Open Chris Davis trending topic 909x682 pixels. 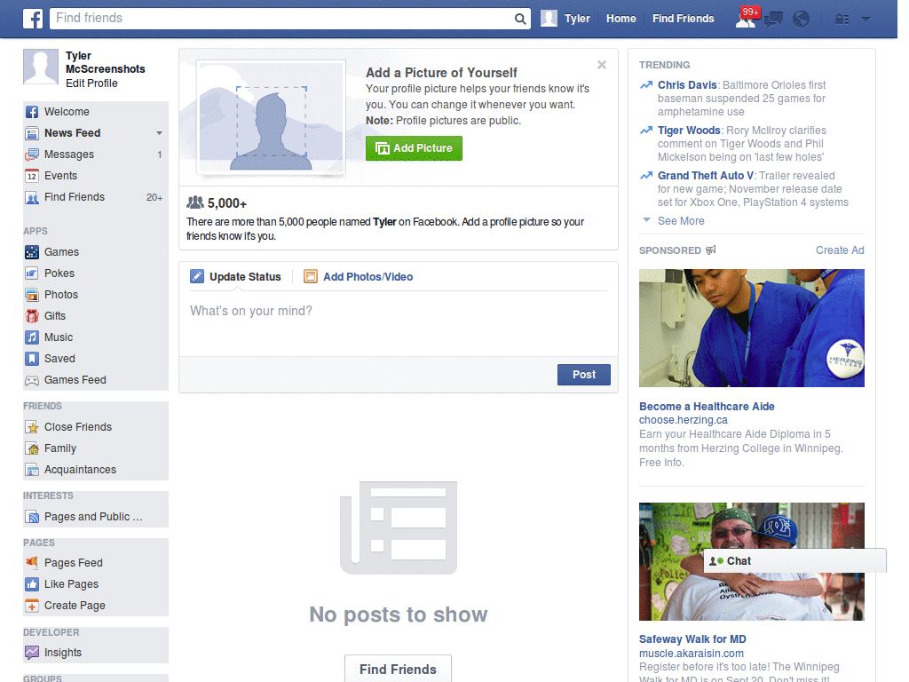[687, 85]
